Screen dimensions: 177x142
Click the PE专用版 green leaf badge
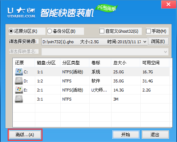(x=106, y=8)
